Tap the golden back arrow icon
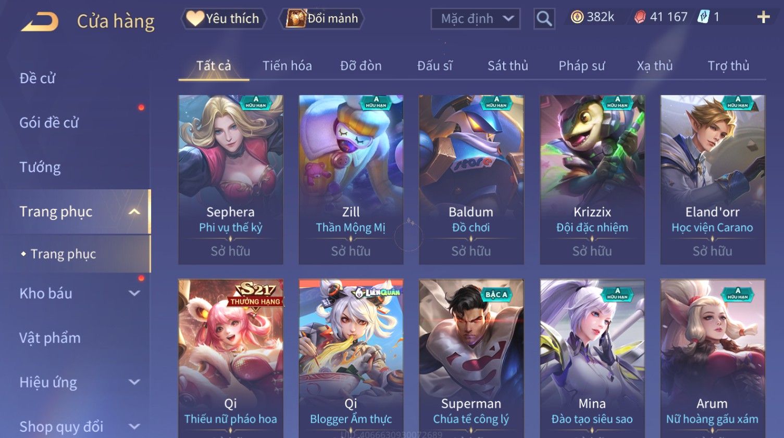 click(40, 22)
